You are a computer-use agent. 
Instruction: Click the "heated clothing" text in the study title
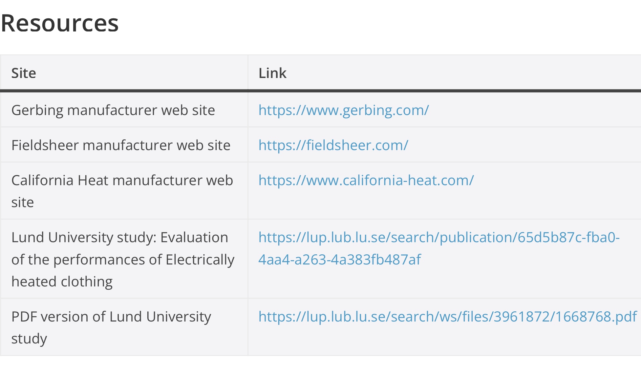[62, 282]
